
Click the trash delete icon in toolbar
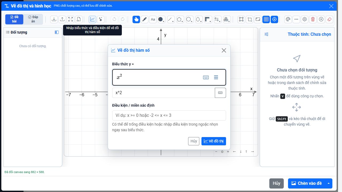click(313, 19)
